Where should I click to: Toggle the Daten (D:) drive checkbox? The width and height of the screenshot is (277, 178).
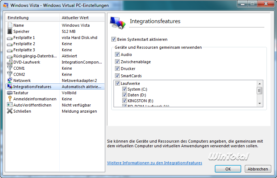pyautogui.click(x=124, y=95)
